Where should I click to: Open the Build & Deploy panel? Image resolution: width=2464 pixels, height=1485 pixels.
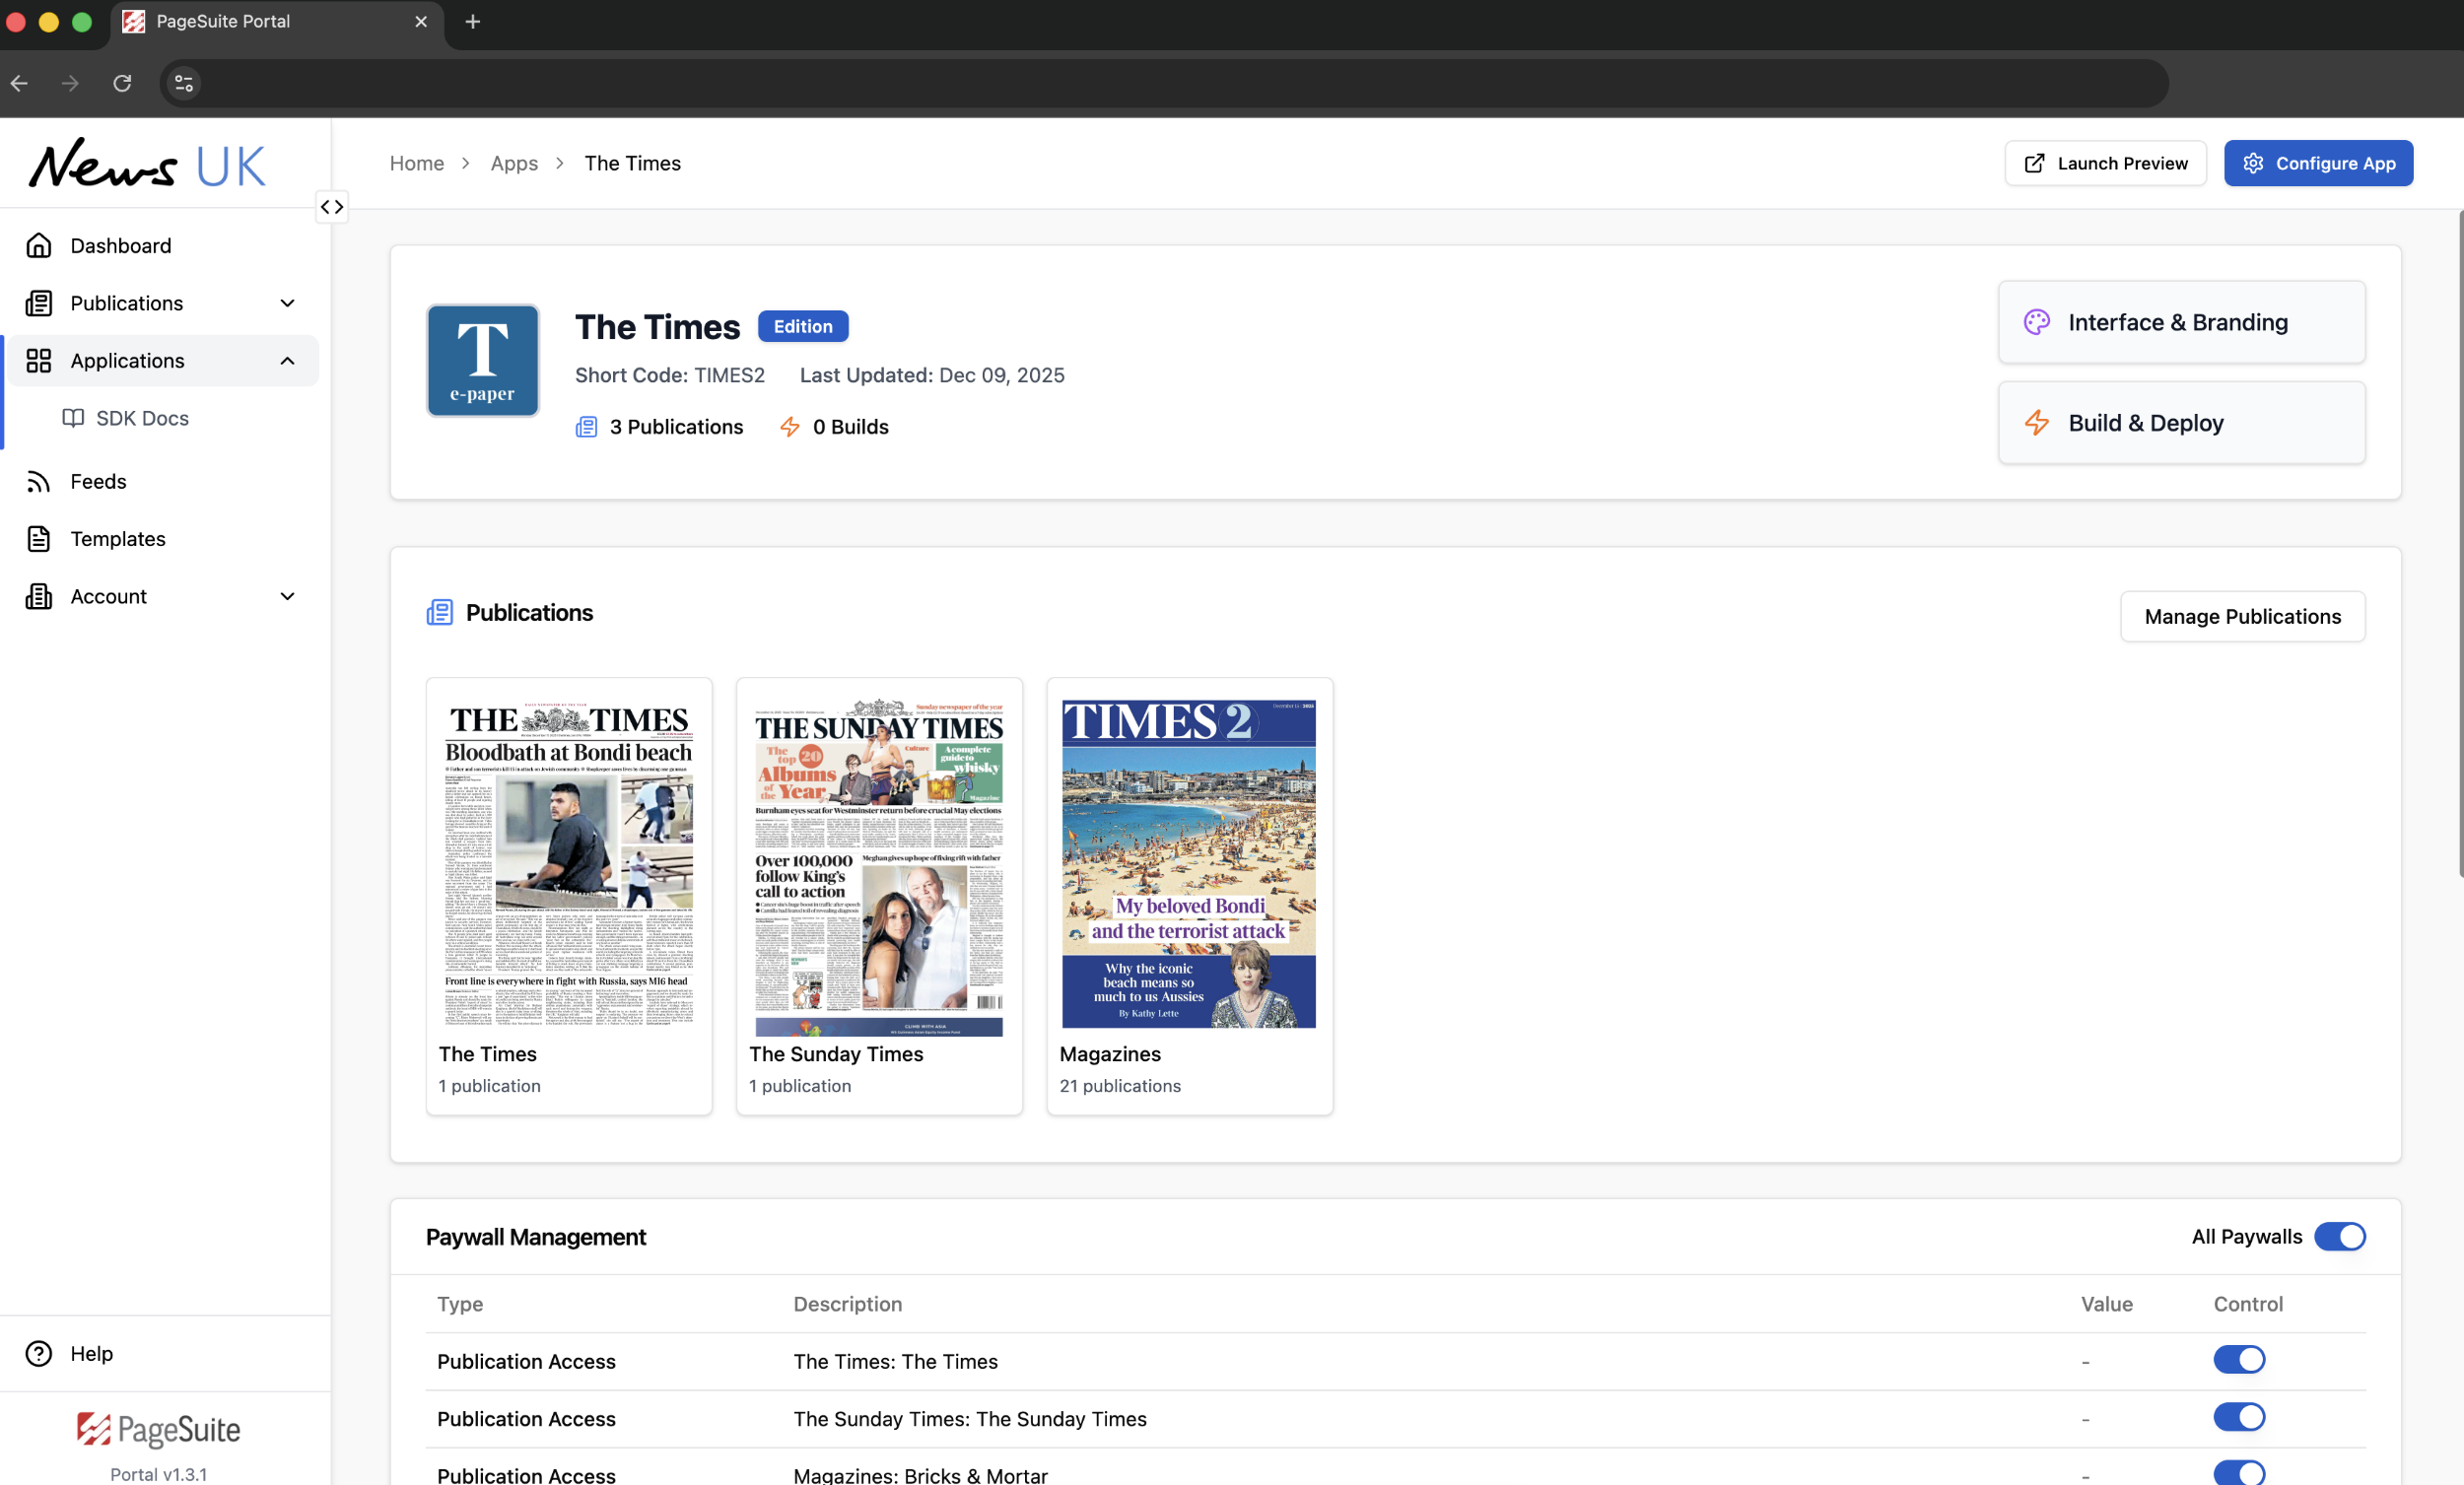click(x=2180, y=423)
